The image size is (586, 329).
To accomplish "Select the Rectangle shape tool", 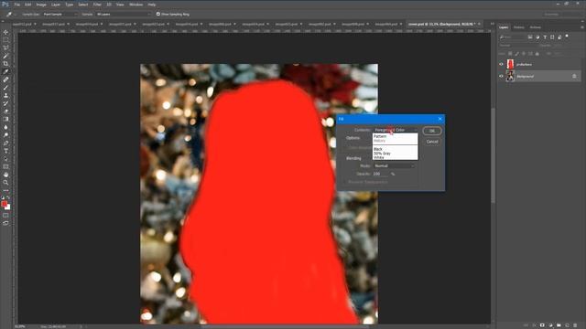I will 5,166.
